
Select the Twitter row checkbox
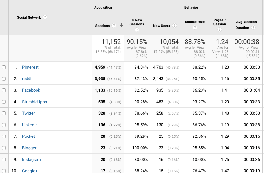pos(4,113)
